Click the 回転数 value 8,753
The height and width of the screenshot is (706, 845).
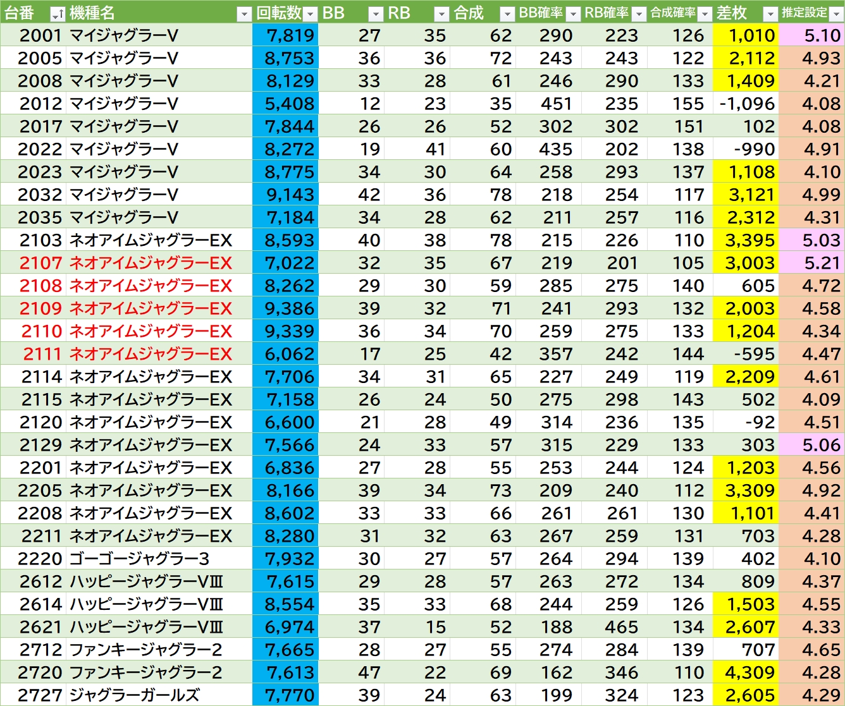click(x=285, y=58)
